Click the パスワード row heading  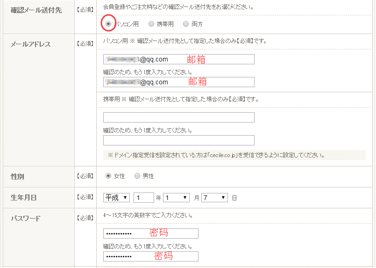(x=26, y=218)
